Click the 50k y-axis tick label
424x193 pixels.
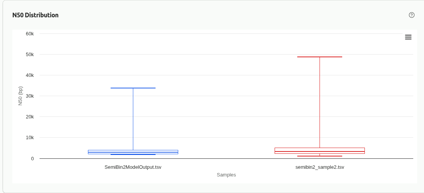pos(30,55)
